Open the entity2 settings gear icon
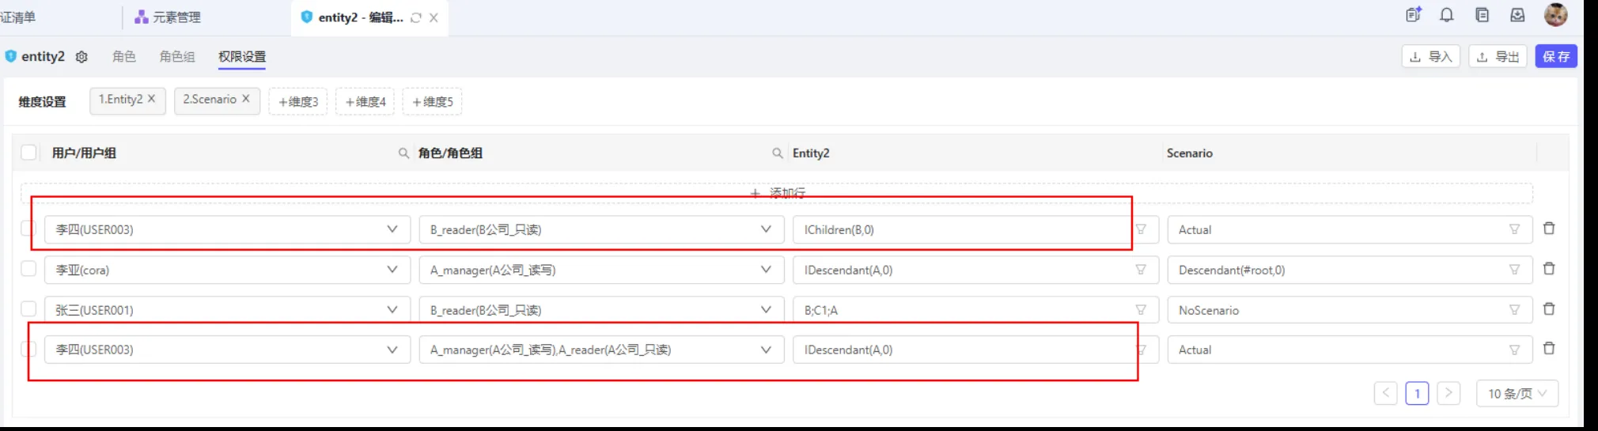 pyautogui.click(x=81, y=57)
